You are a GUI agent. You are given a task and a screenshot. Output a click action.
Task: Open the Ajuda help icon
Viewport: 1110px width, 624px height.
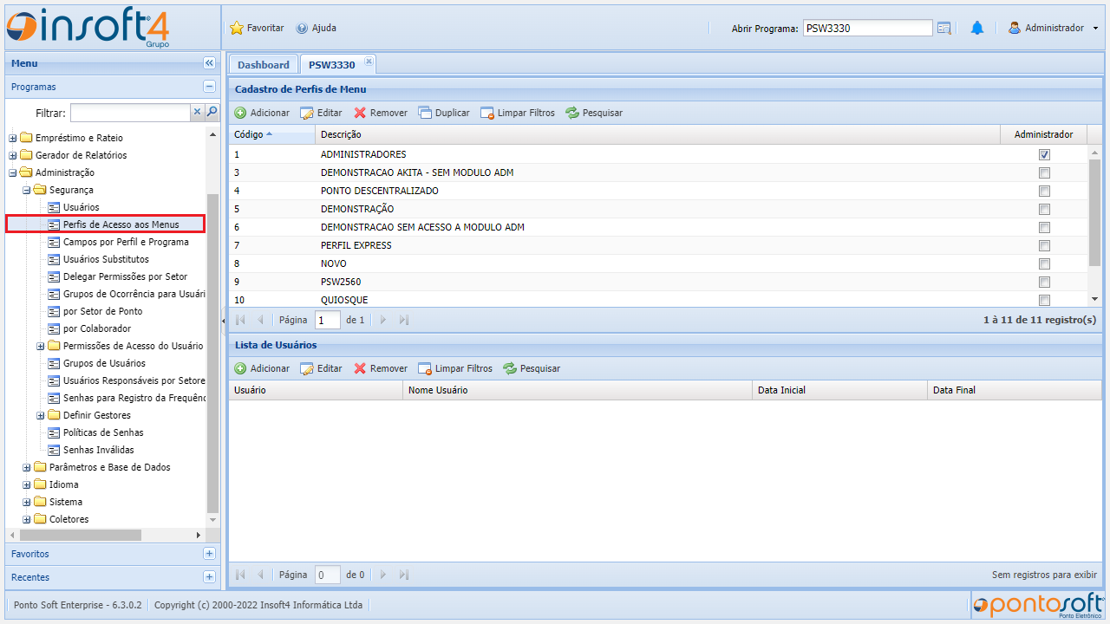pos(302,28)
